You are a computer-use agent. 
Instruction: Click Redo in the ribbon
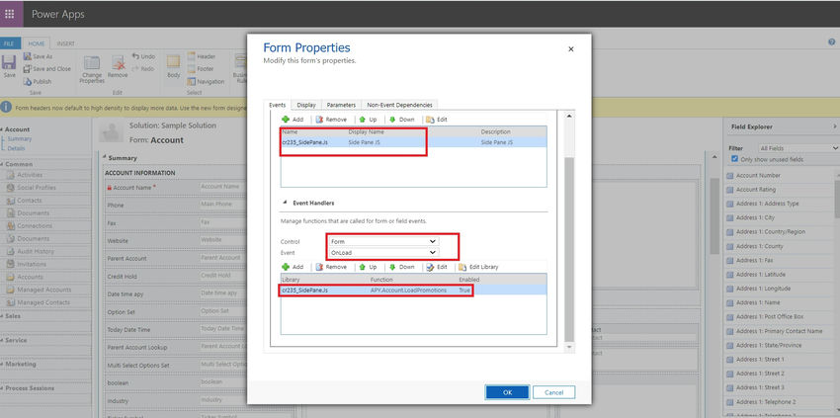(143, 68)
